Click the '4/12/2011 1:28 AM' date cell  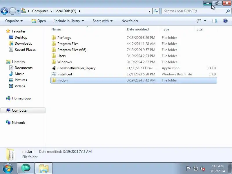[x=141, y=44]
